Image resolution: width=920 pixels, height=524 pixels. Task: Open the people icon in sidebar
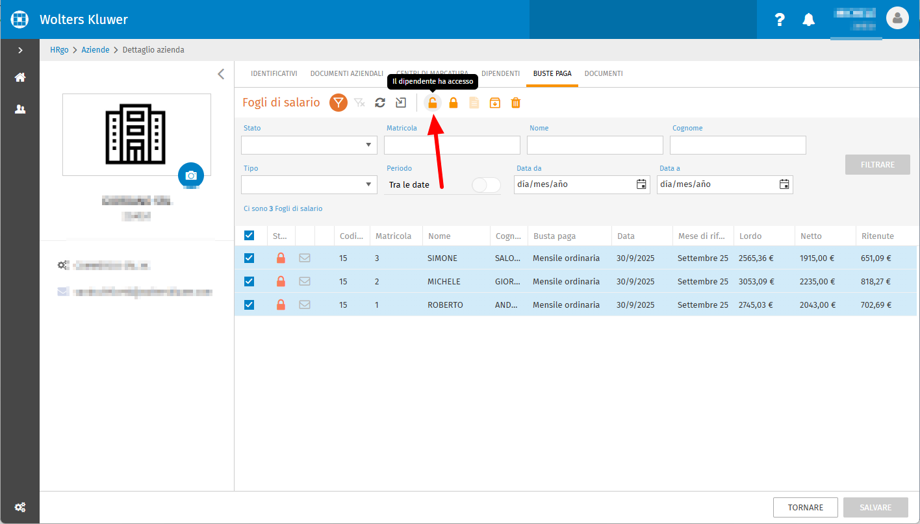[x=20, y=109]
